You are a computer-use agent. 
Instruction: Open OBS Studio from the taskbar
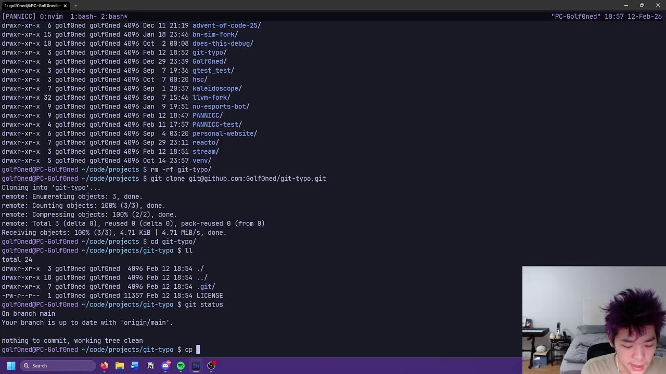tap(211, 366)
